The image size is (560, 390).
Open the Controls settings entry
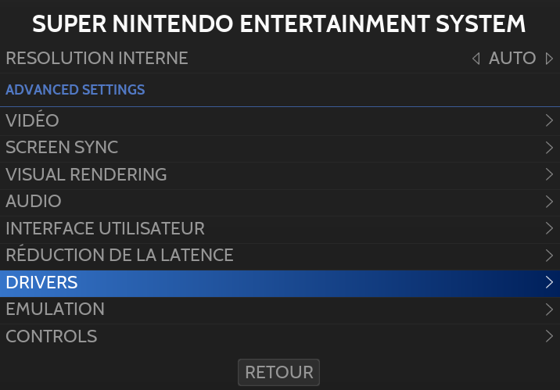click(x=52, y=336)
